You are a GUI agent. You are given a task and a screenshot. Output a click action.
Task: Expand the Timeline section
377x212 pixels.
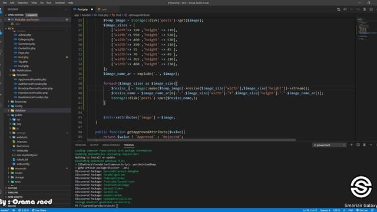click(x=12, y=193)
